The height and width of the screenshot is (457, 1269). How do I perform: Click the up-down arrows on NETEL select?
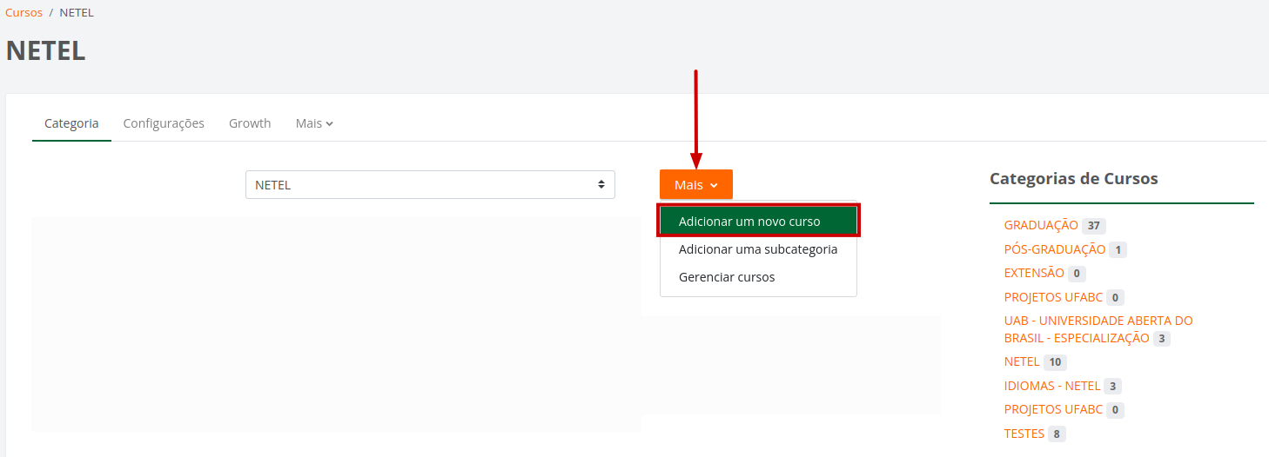click(601, 185)
